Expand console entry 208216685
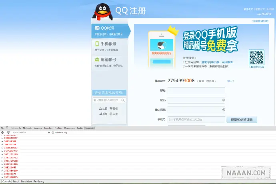This screenshot has width=276, height=184. point(2,168)
